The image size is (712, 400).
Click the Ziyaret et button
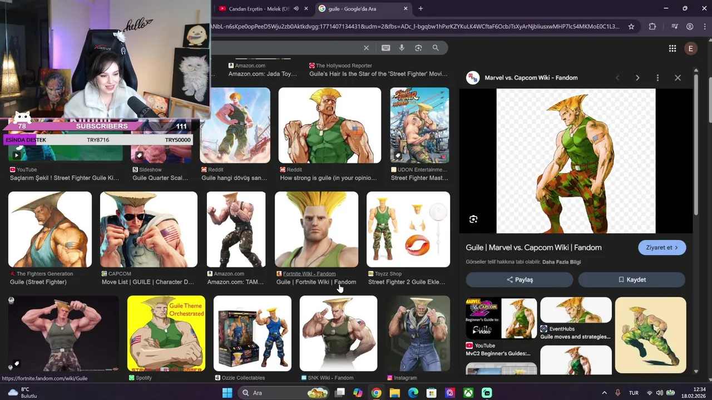click(x=662, y=247)
